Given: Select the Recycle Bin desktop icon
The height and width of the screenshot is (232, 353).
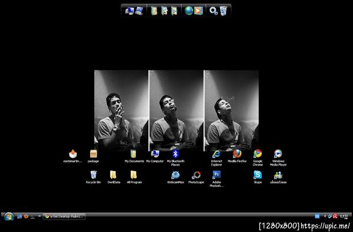Looking at the screenshot, I should point(93,177).
